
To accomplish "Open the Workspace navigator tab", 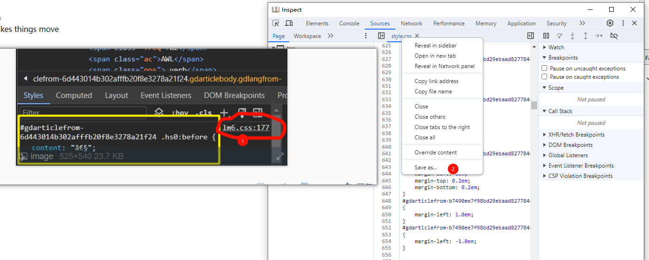I will 307,36.
